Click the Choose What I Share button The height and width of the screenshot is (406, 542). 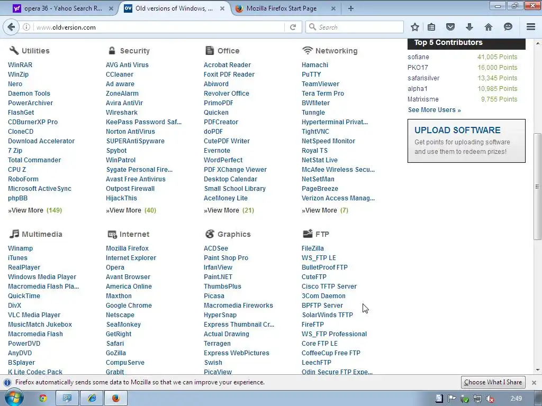493,382
